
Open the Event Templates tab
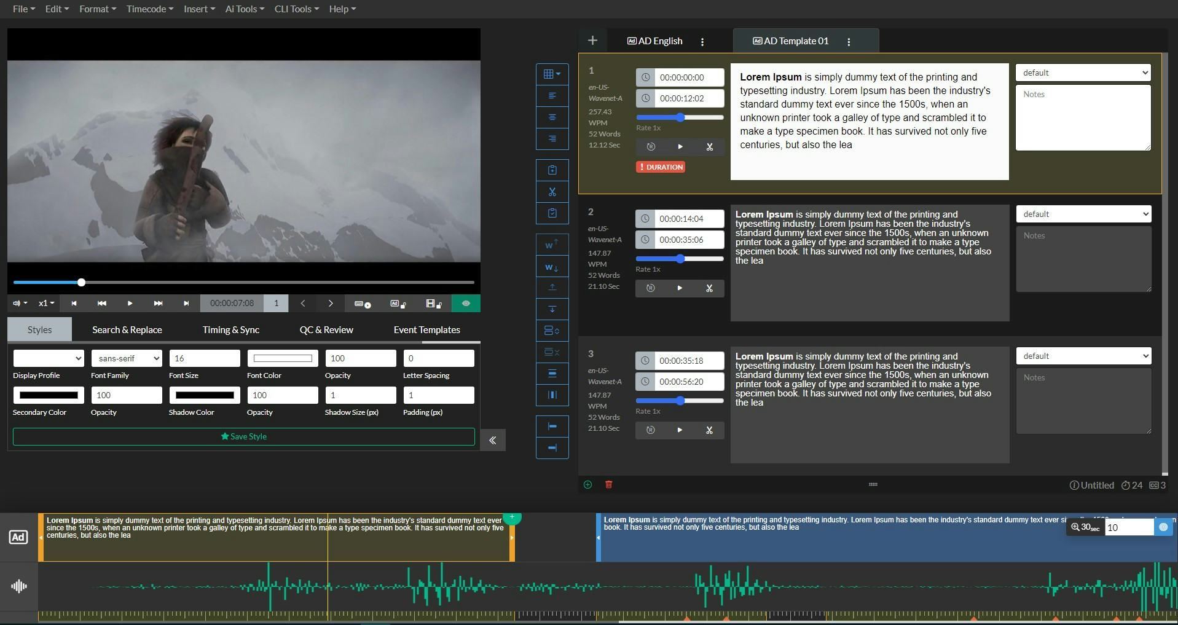(x=426, y=329)
